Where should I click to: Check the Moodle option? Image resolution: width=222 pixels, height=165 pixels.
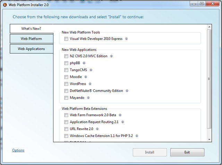(66, 77)
